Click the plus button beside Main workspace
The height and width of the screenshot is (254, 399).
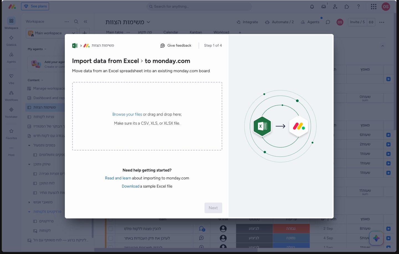[x=85, y=33]
